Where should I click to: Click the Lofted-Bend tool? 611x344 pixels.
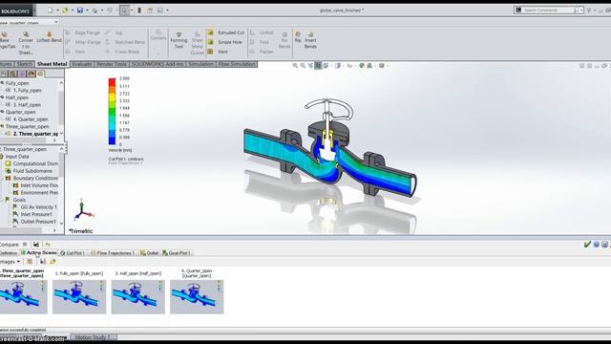(x=49, y=37)
